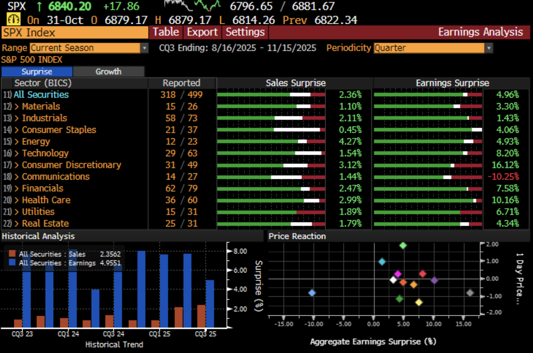533x353 pixels.
Task: Select the red diamond in Price Reaction
Action: (422, 274)
